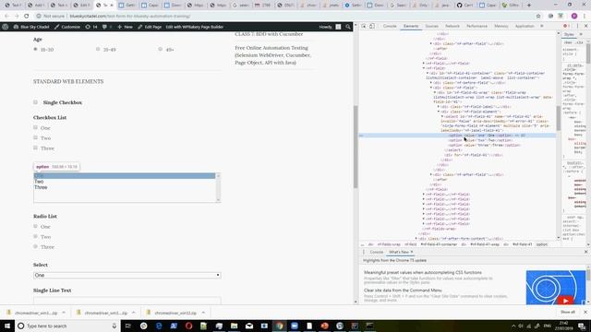Image resolution: width=591 pixels, height=332 pixels.
Task: Click Customize in the WordPress admin bar
Action: (x=67, y=27)
